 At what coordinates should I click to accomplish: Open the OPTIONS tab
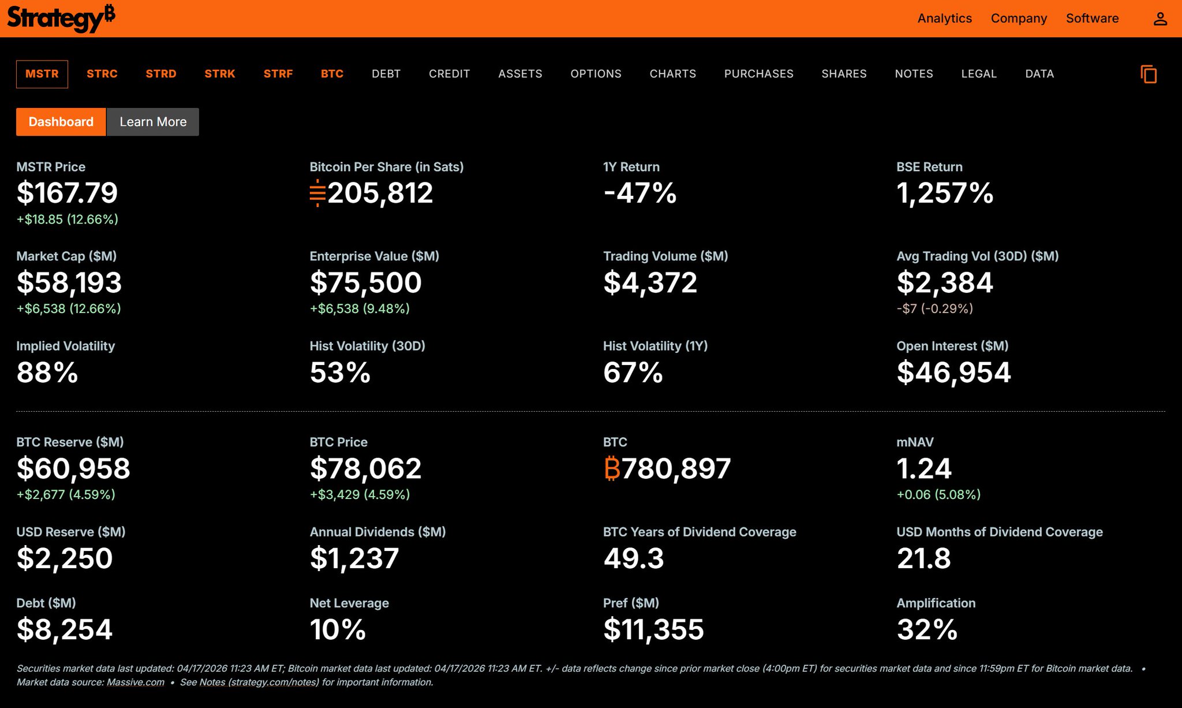(x=596, y=74)
